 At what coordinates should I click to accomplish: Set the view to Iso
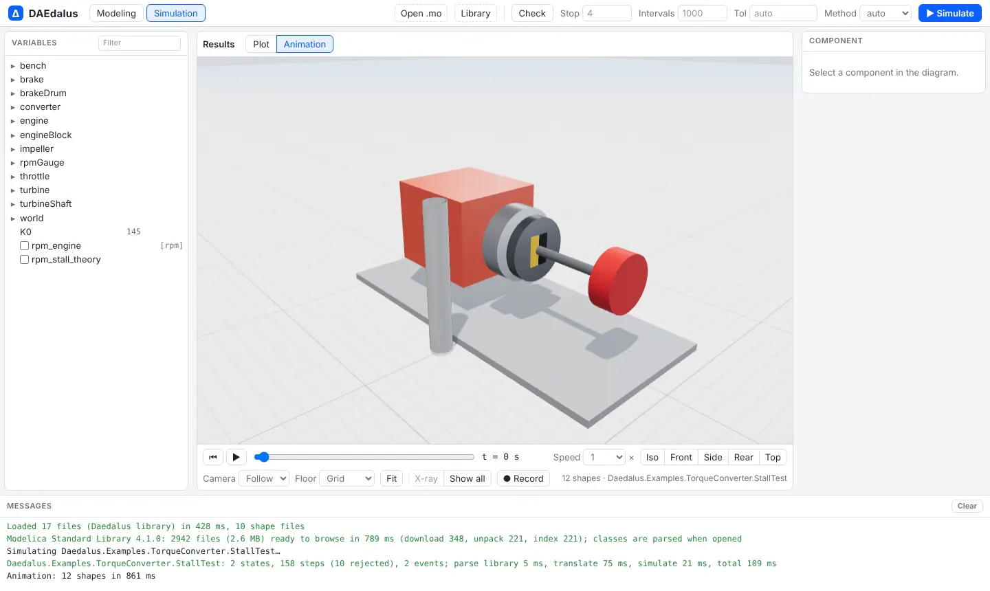[x=652, y=457]
